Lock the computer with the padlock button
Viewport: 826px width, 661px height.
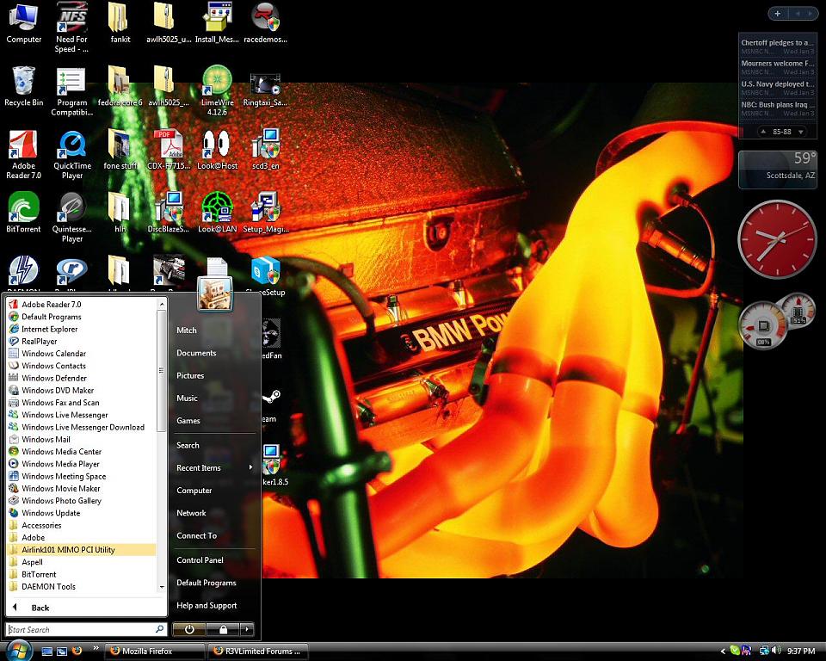(x=223, y=629)
